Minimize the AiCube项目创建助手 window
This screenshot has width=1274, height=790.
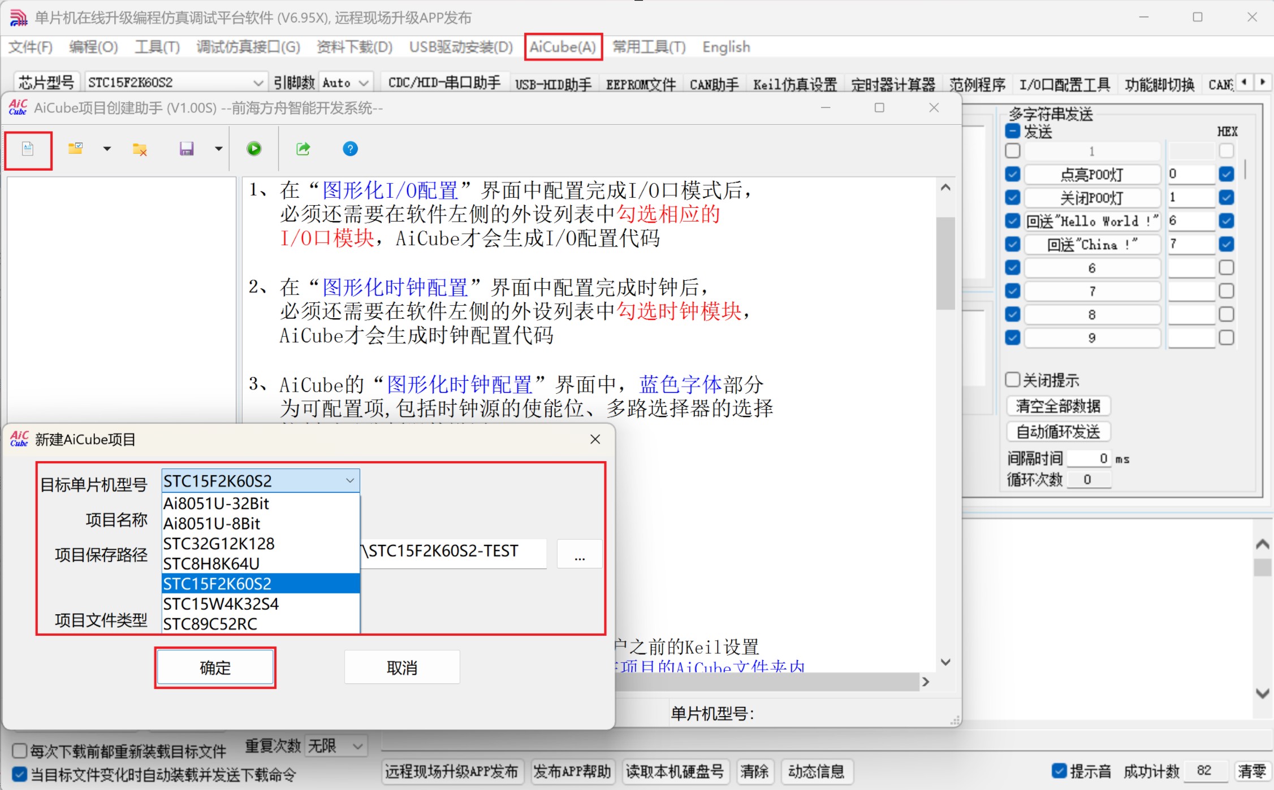[x=826, y=107]
